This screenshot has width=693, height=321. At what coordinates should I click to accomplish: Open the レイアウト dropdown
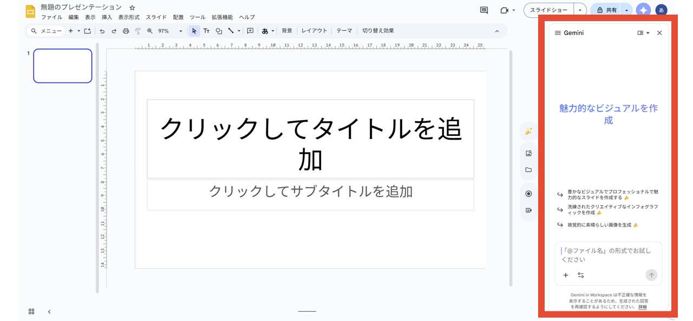pos(314,30)
